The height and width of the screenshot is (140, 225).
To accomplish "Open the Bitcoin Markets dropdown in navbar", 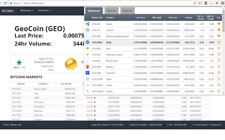I will pyautogui.click(x=27, y=11).
